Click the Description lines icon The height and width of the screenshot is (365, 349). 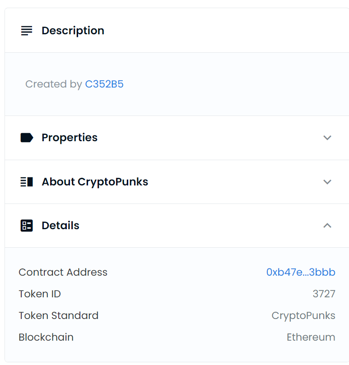tap(27, 31)
